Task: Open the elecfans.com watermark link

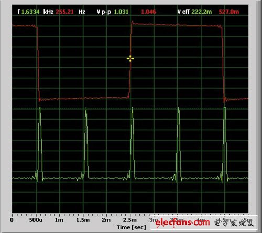Action: [182, 223]
